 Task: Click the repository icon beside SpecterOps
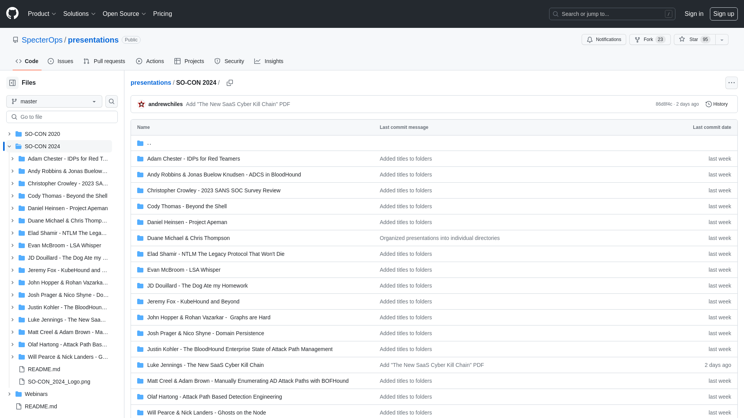pos(15,40)
